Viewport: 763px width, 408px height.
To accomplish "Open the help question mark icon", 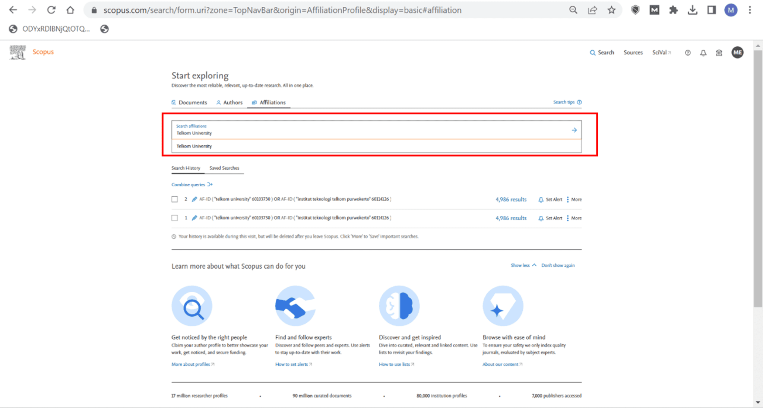I will click(688, 53).
